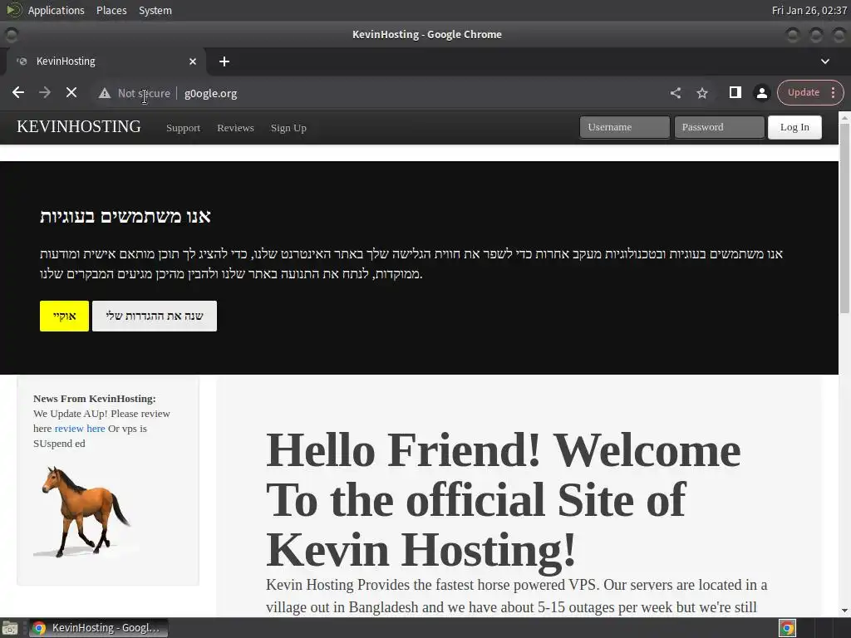851x638 pixels.
Task: Open the Support nav link
Action: coord(183,128)
